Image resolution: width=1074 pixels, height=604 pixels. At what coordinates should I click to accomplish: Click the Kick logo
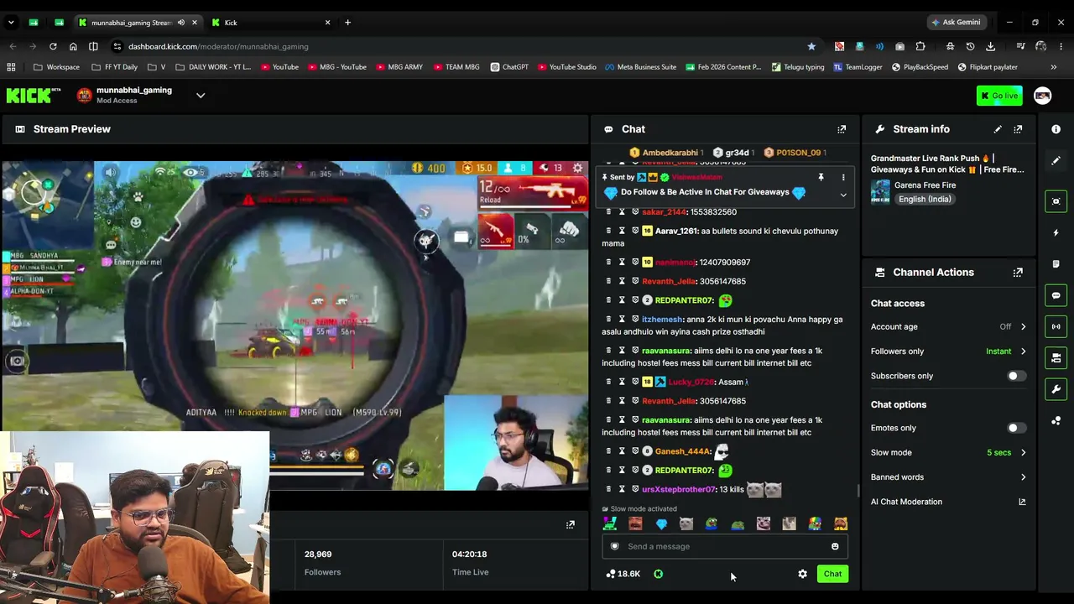(34, 96)
